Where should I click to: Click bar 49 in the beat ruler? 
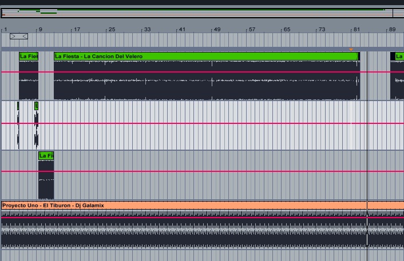click(x=217, y=29)
